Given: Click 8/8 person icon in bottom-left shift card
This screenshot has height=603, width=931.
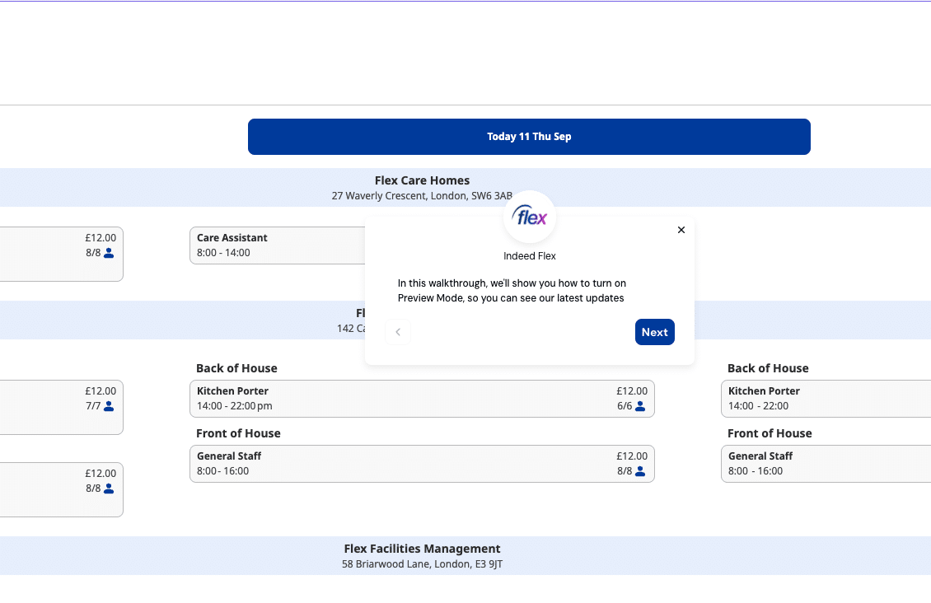Looking at the screenshot, I should [109, 488].
